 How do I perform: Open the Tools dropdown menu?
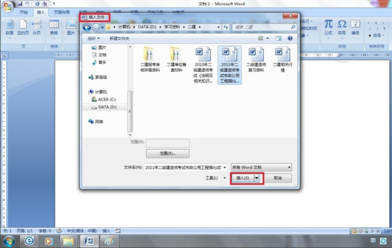point(215,178)
